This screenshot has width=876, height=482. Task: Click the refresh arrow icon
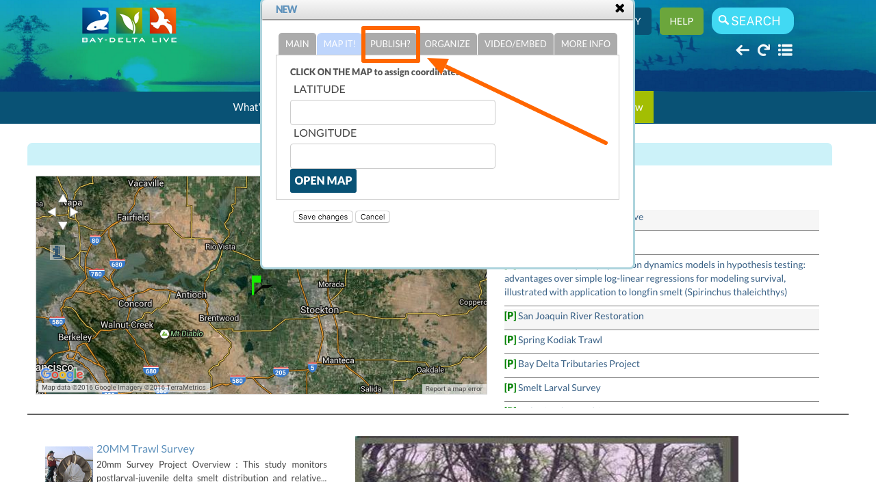coord(764,50)
